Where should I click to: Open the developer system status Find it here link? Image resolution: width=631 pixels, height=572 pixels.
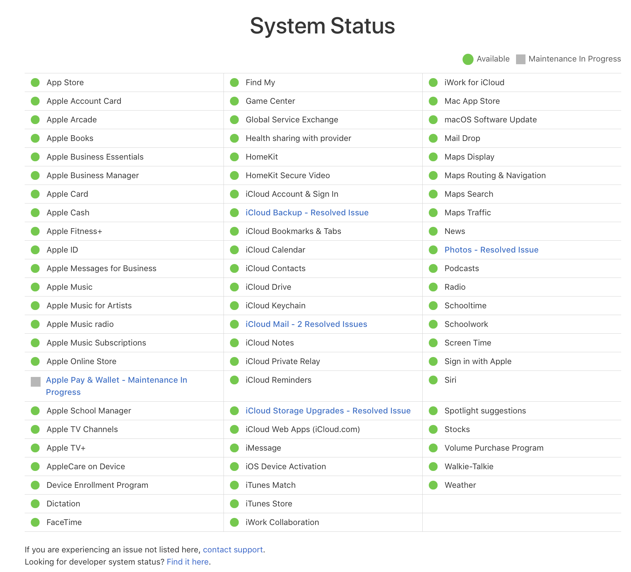pyautogui.click(x=188, y=562)
